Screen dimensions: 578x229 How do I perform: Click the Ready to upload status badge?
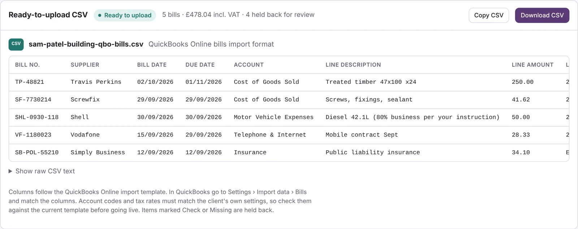[x=125, y=15]
